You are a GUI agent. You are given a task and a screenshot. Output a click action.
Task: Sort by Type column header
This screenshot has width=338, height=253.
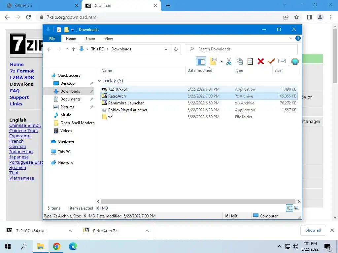(253, 70)
